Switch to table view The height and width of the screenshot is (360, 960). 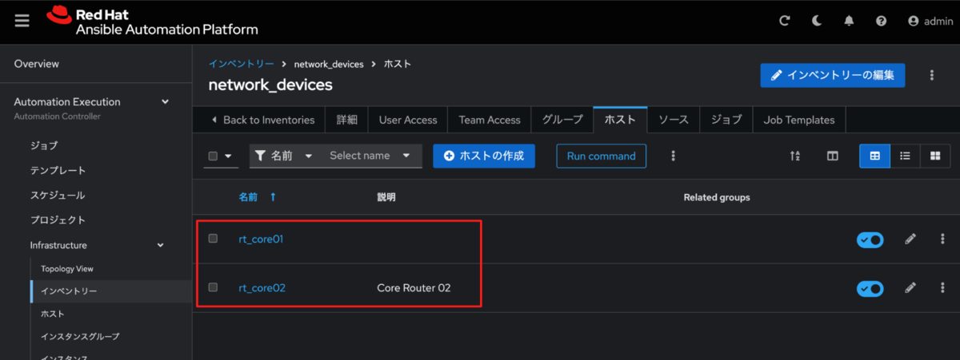point(874,156)
